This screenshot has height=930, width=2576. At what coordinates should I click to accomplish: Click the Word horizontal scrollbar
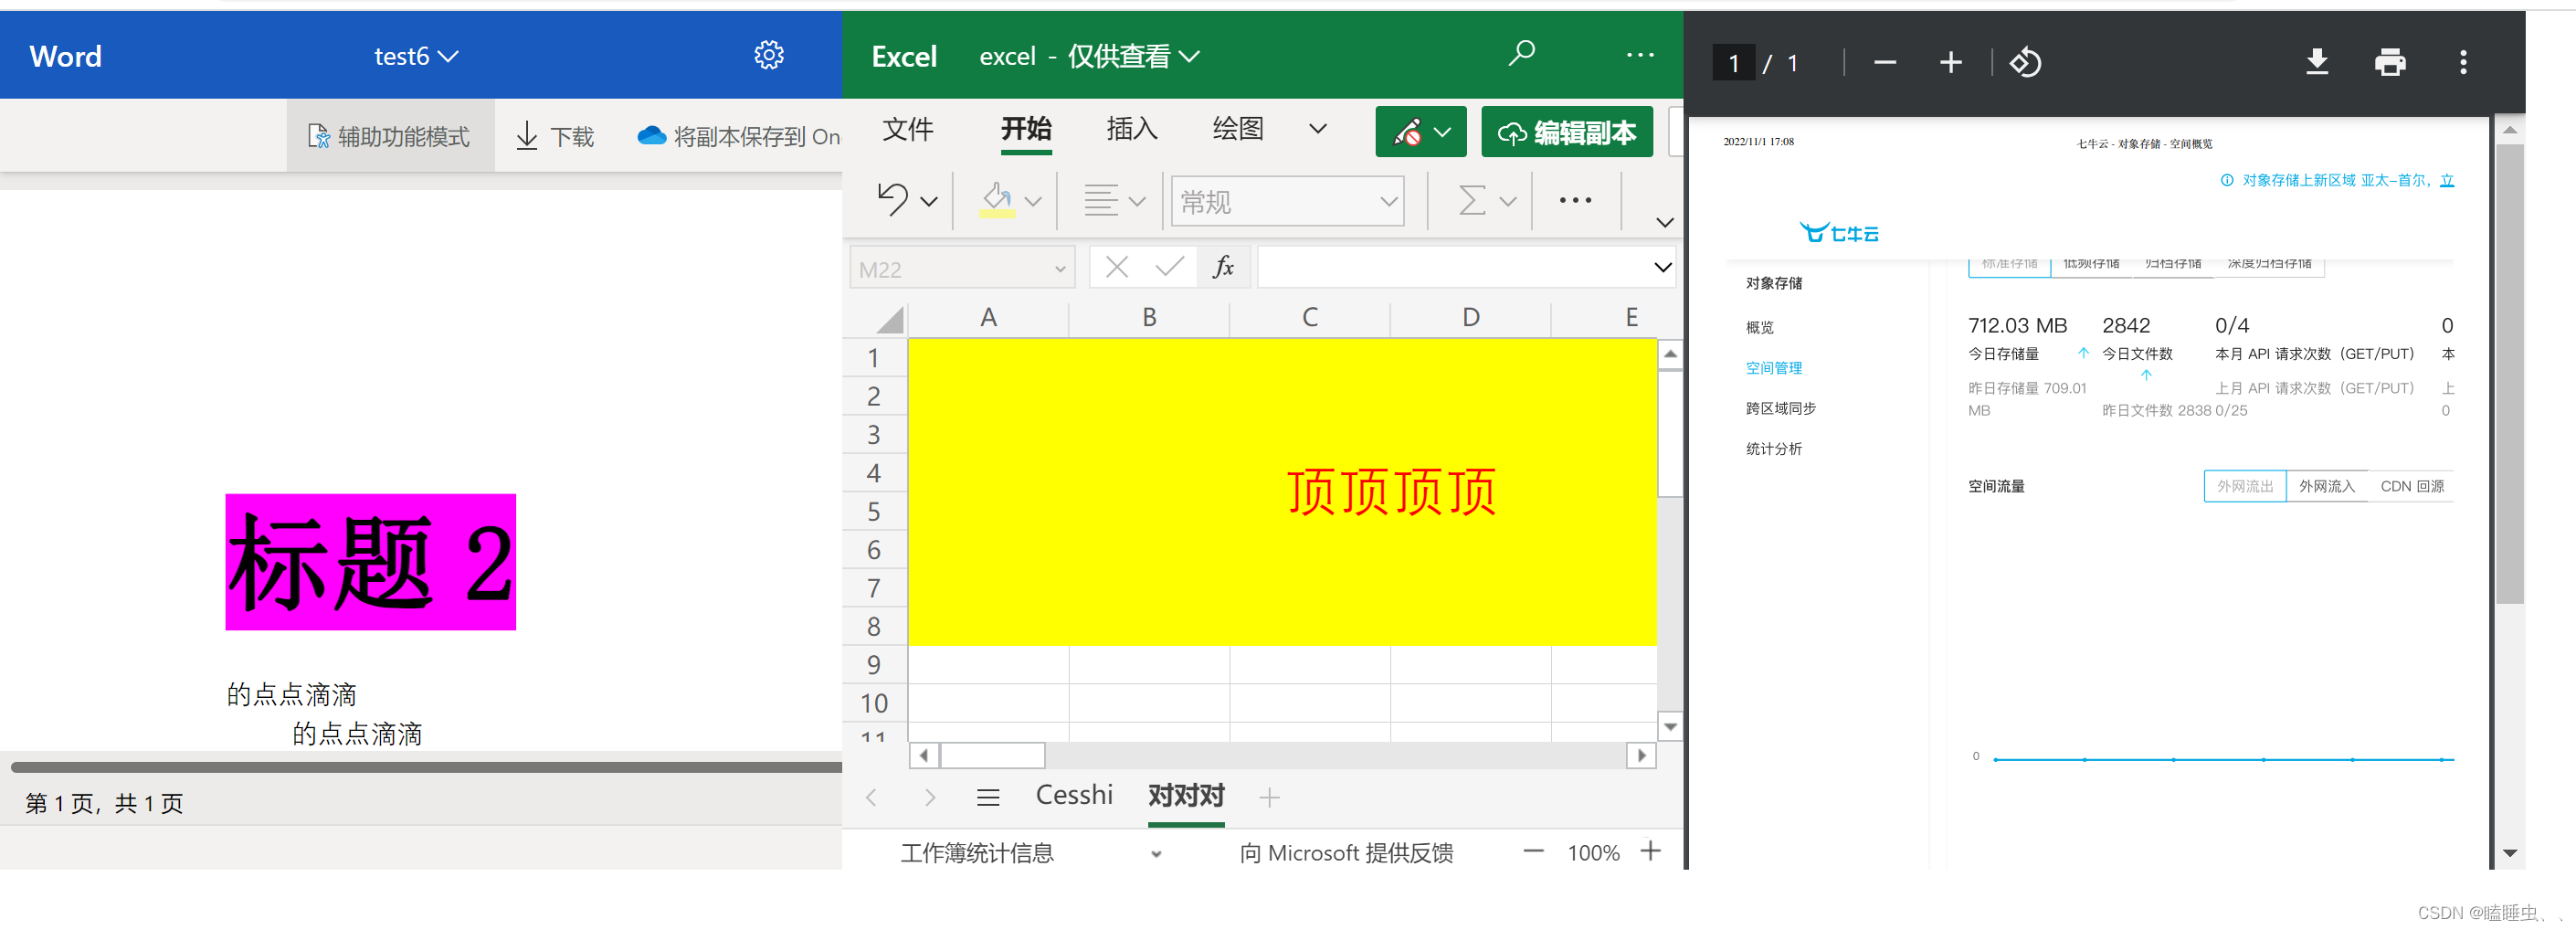click(x=427, y=767)
